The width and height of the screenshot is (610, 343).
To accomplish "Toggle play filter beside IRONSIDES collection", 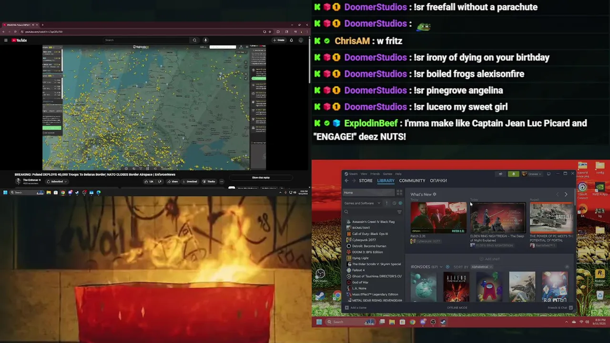I will click(447, 267).
